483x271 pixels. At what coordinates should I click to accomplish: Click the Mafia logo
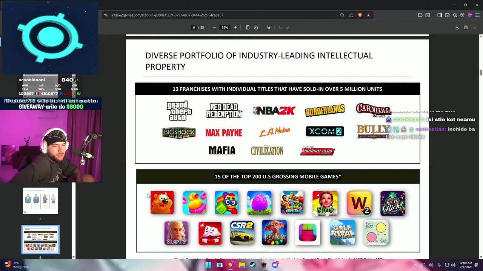click(222, 150)
